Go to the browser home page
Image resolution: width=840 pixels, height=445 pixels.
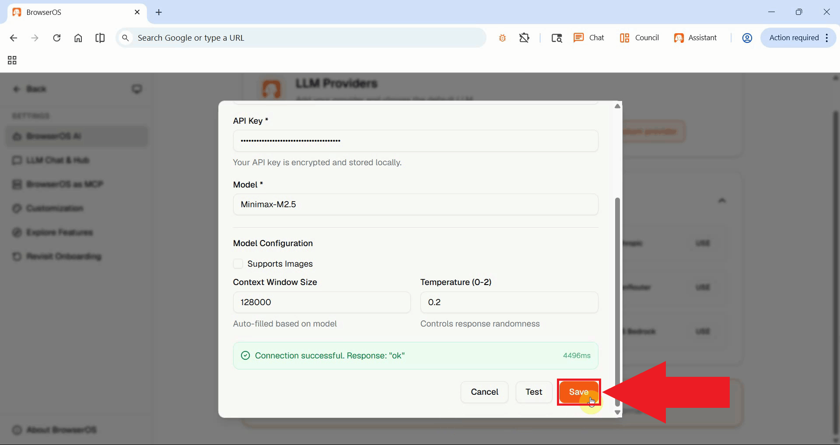(x=78, y=38)
